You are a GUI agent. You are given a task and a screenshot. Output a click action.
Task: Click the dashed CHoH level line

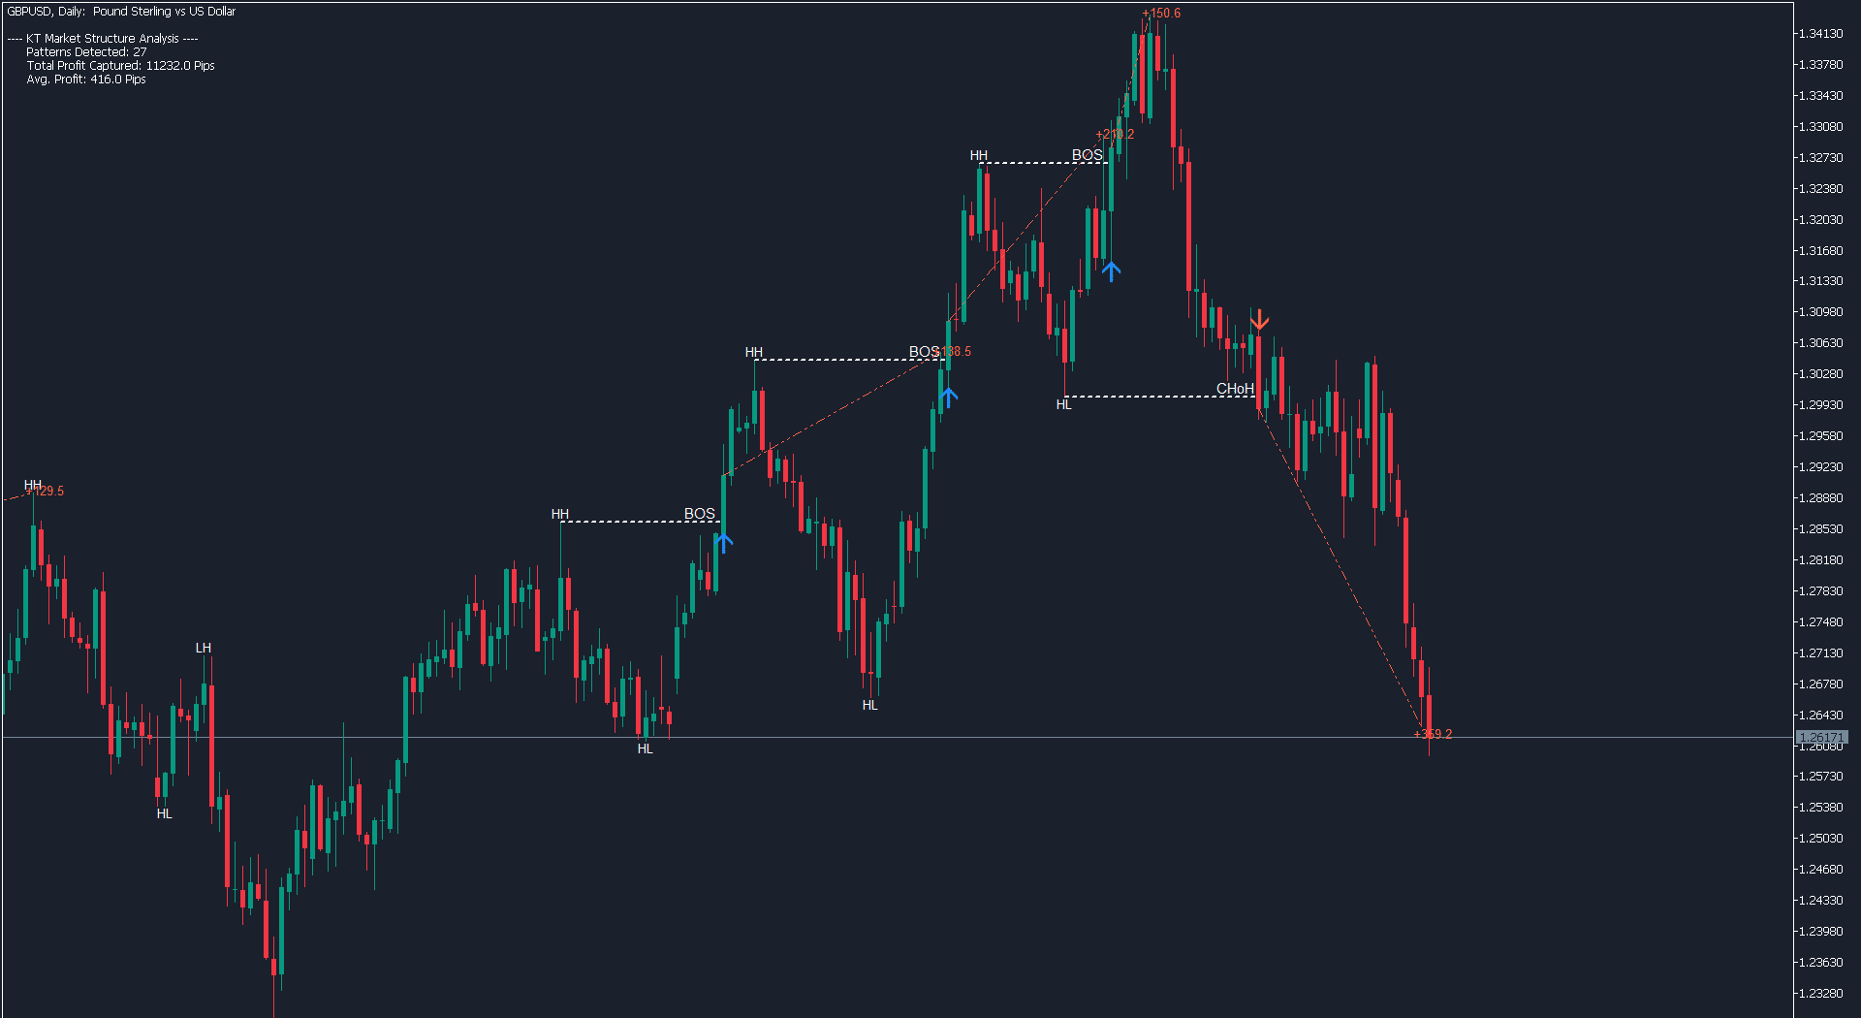(x=1161, y=397)
